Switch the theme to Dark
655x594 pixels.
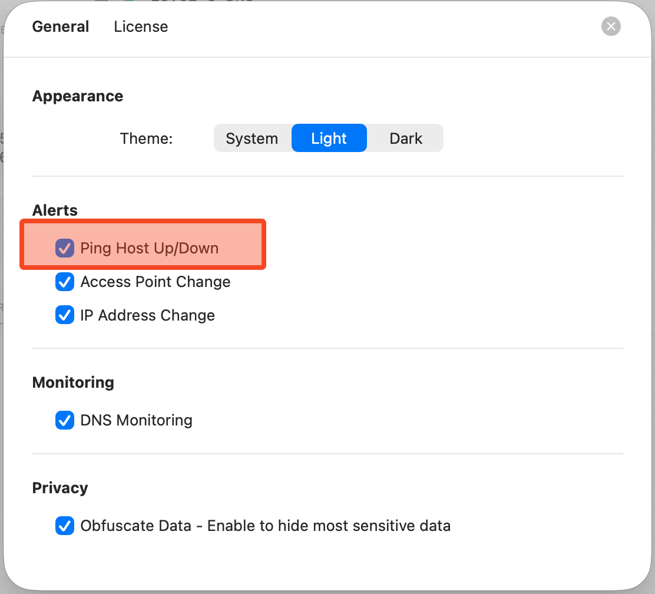[x=406, y=138]
